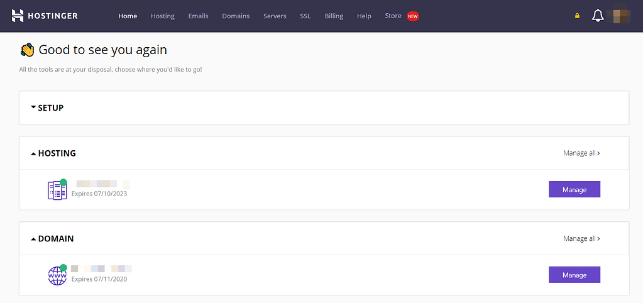Go to the Emails menu
Image resolution: width=643 pixels, height=303 pixels.
198,16
